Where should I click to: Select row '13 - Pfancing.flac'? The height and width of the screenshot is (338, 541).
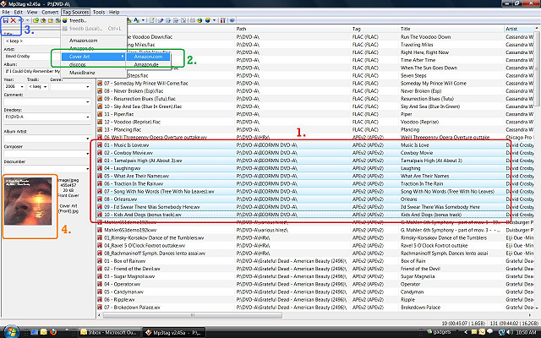pos(314,129)
